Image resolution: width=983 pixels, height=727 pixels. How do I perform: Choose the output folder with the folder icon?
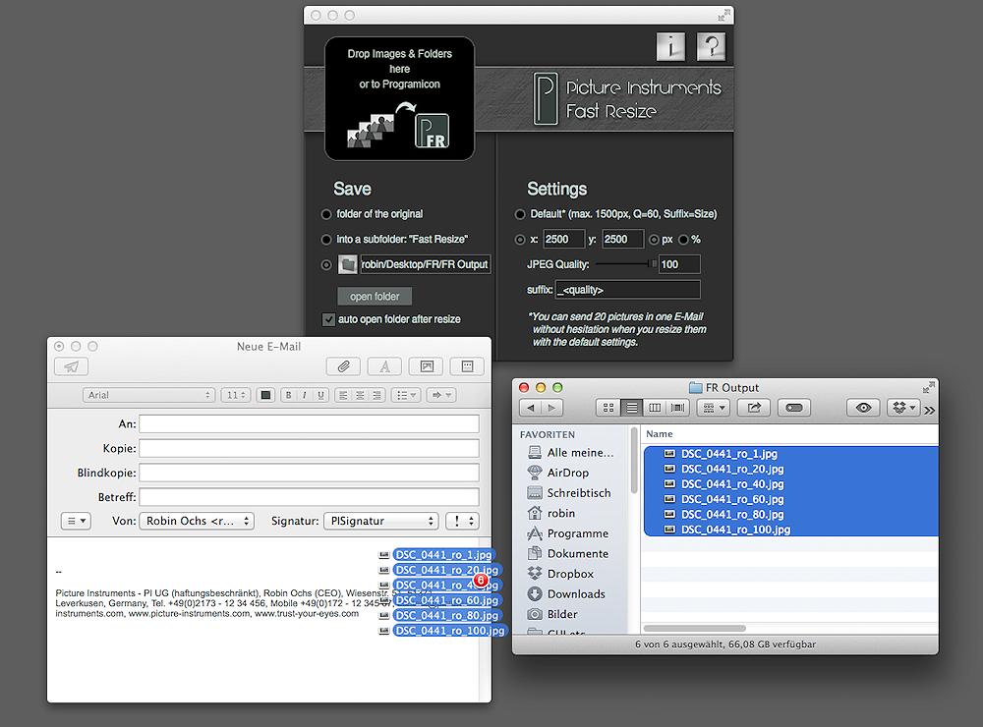347,264
